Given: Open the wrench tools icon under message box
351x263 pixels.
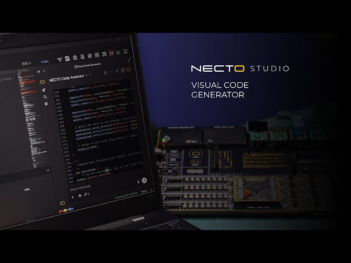Looking at the screenshot, I should point(86,195).
